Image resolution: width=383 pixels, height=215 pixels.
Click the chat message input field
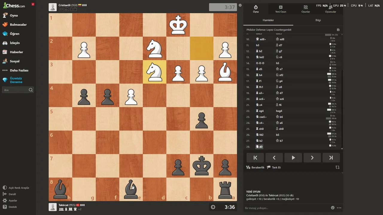click(x=287, y=208)
